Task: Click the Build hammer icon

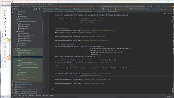Action: point(97,7)
